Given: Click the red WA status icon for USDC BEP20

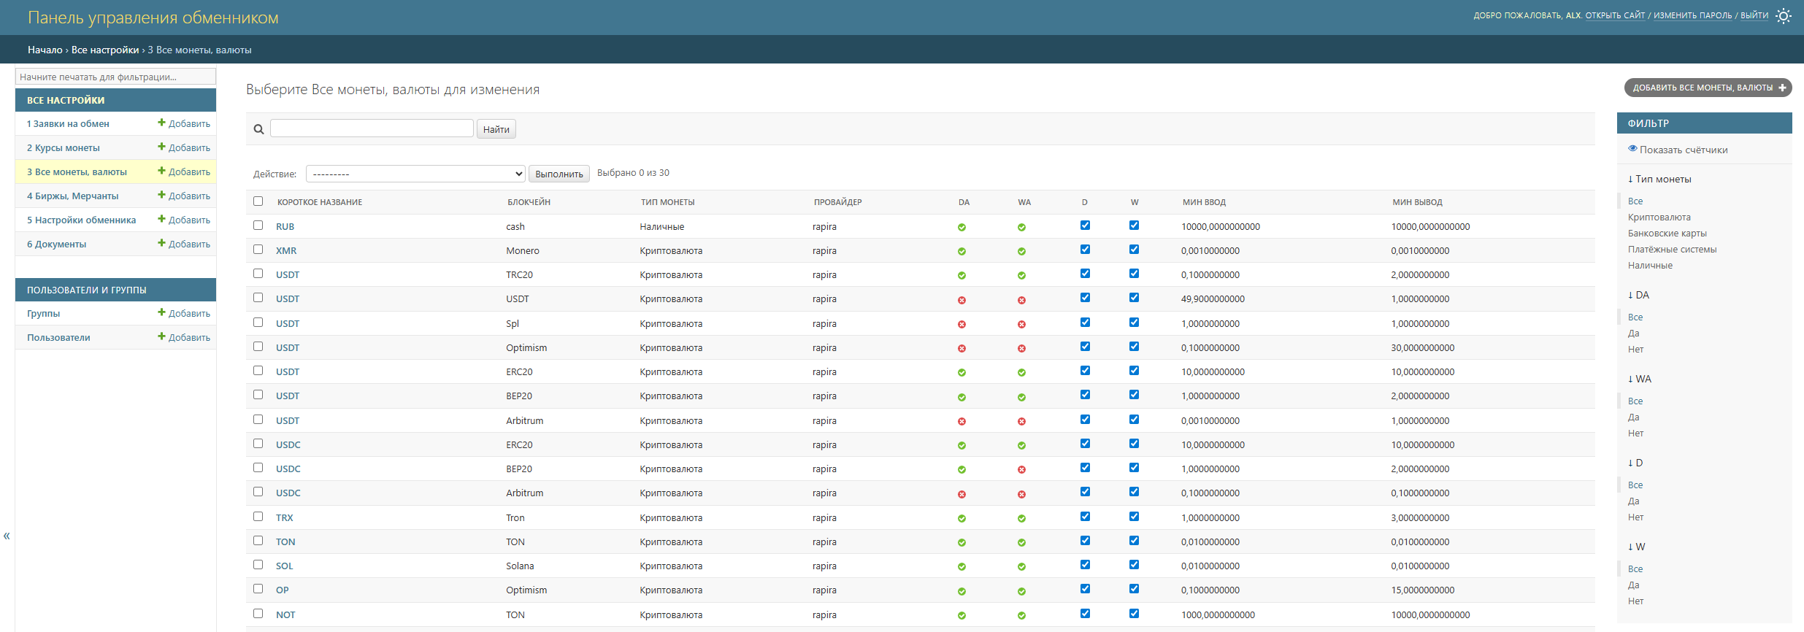Looking at the screenshot, I should tap(1021, 469).
